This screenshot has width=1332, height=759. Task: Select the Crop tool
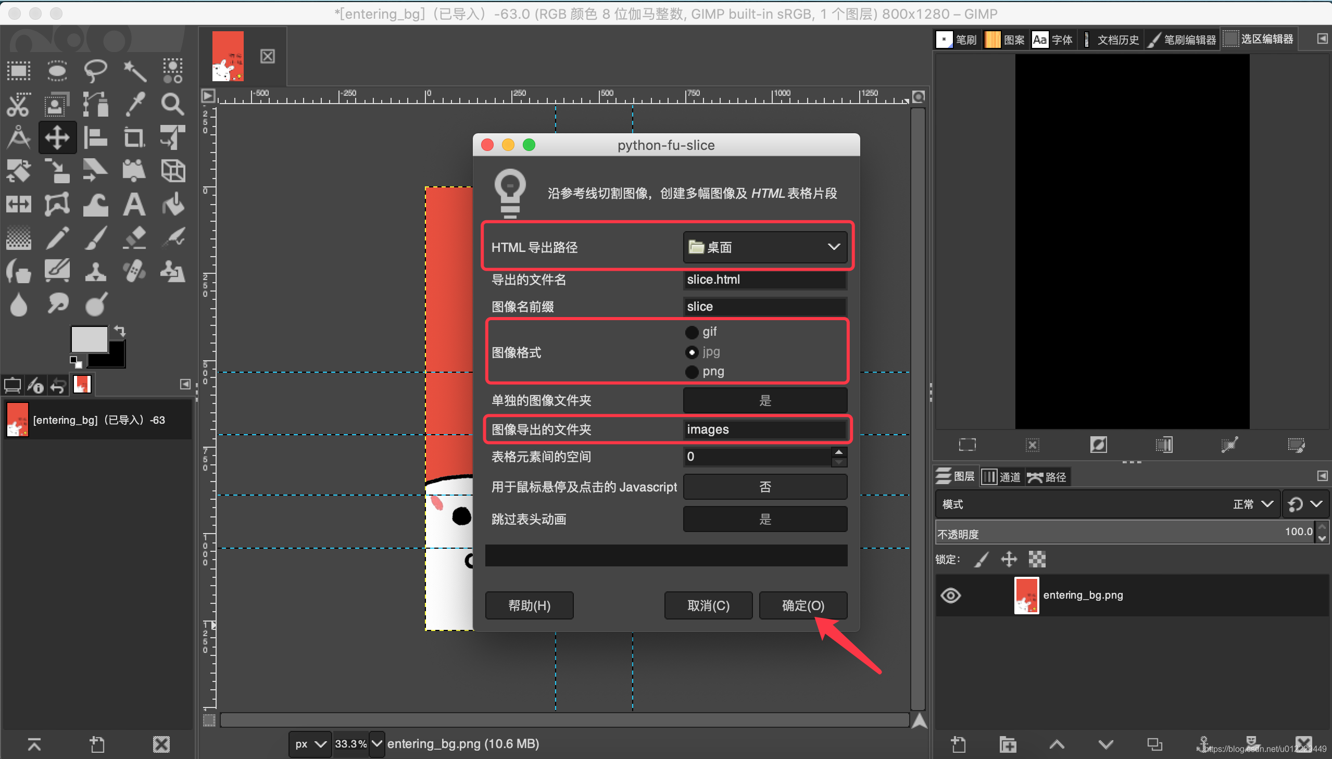tap(134, 137)
